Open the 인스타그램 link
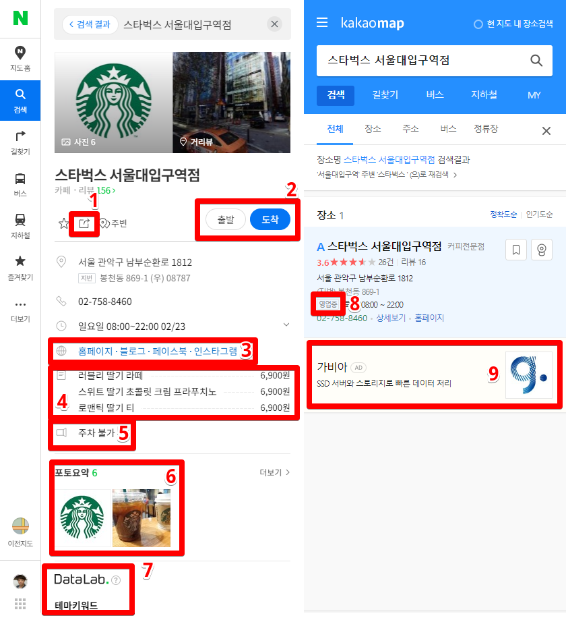The width and height of the screenshot is (566, 618). point(216,351)
